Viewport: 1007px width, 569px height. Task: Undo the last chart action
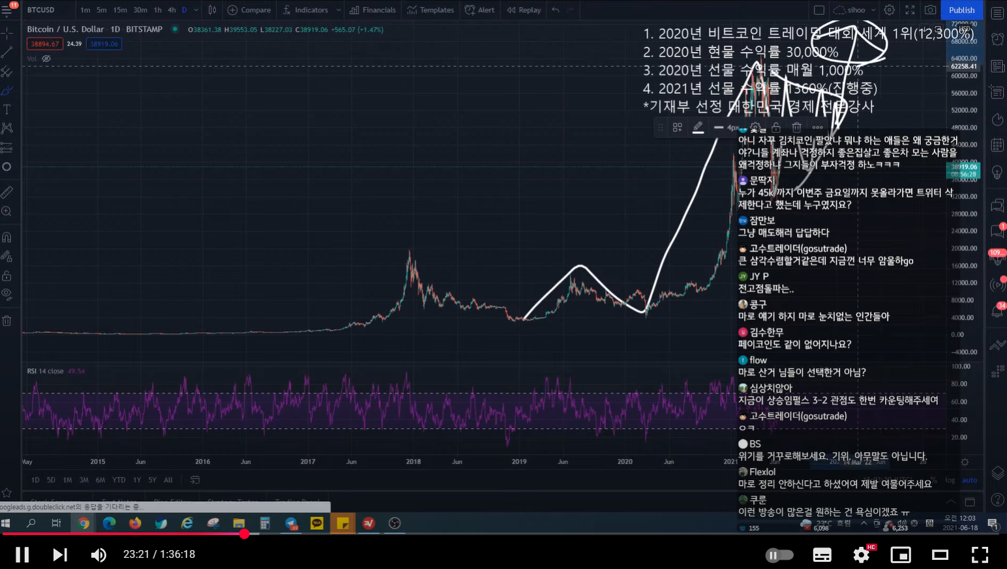[556, 10]
